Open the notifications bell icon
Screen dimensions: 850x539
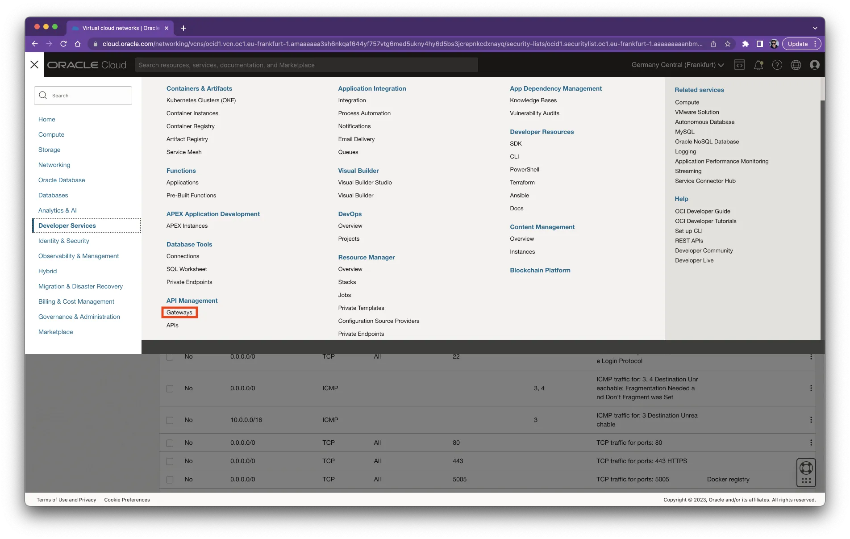758,65
